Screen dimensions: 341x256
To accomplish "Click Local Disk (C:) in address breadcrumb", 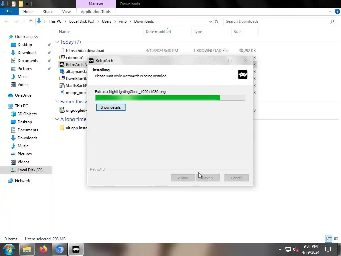I will (82, 21).
